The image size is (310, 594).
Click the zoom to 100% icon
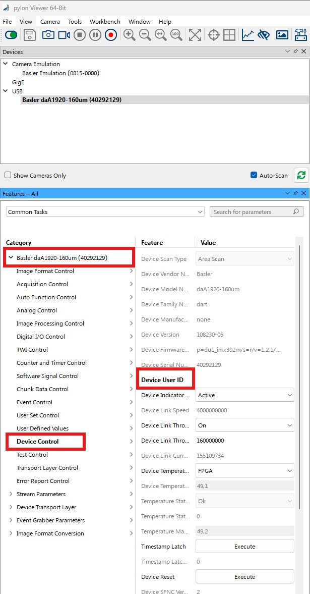point(176,35)
